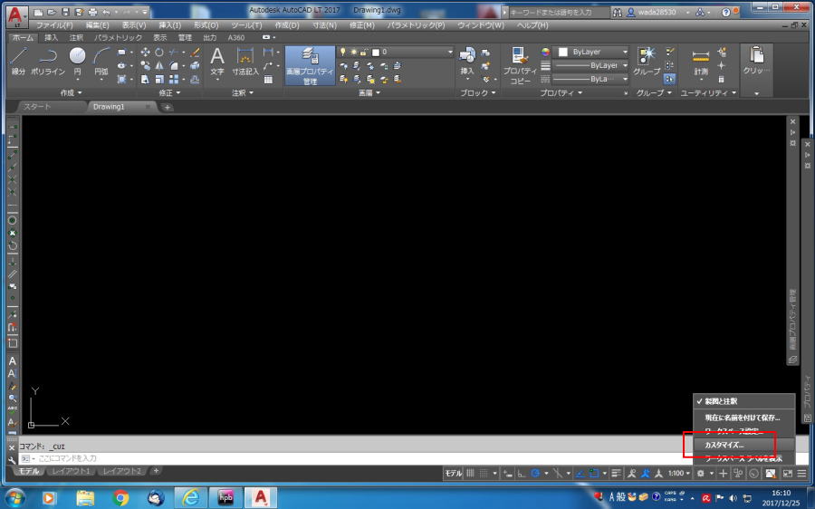Open the AutoCAD application menu (red A)

[15, 15]
